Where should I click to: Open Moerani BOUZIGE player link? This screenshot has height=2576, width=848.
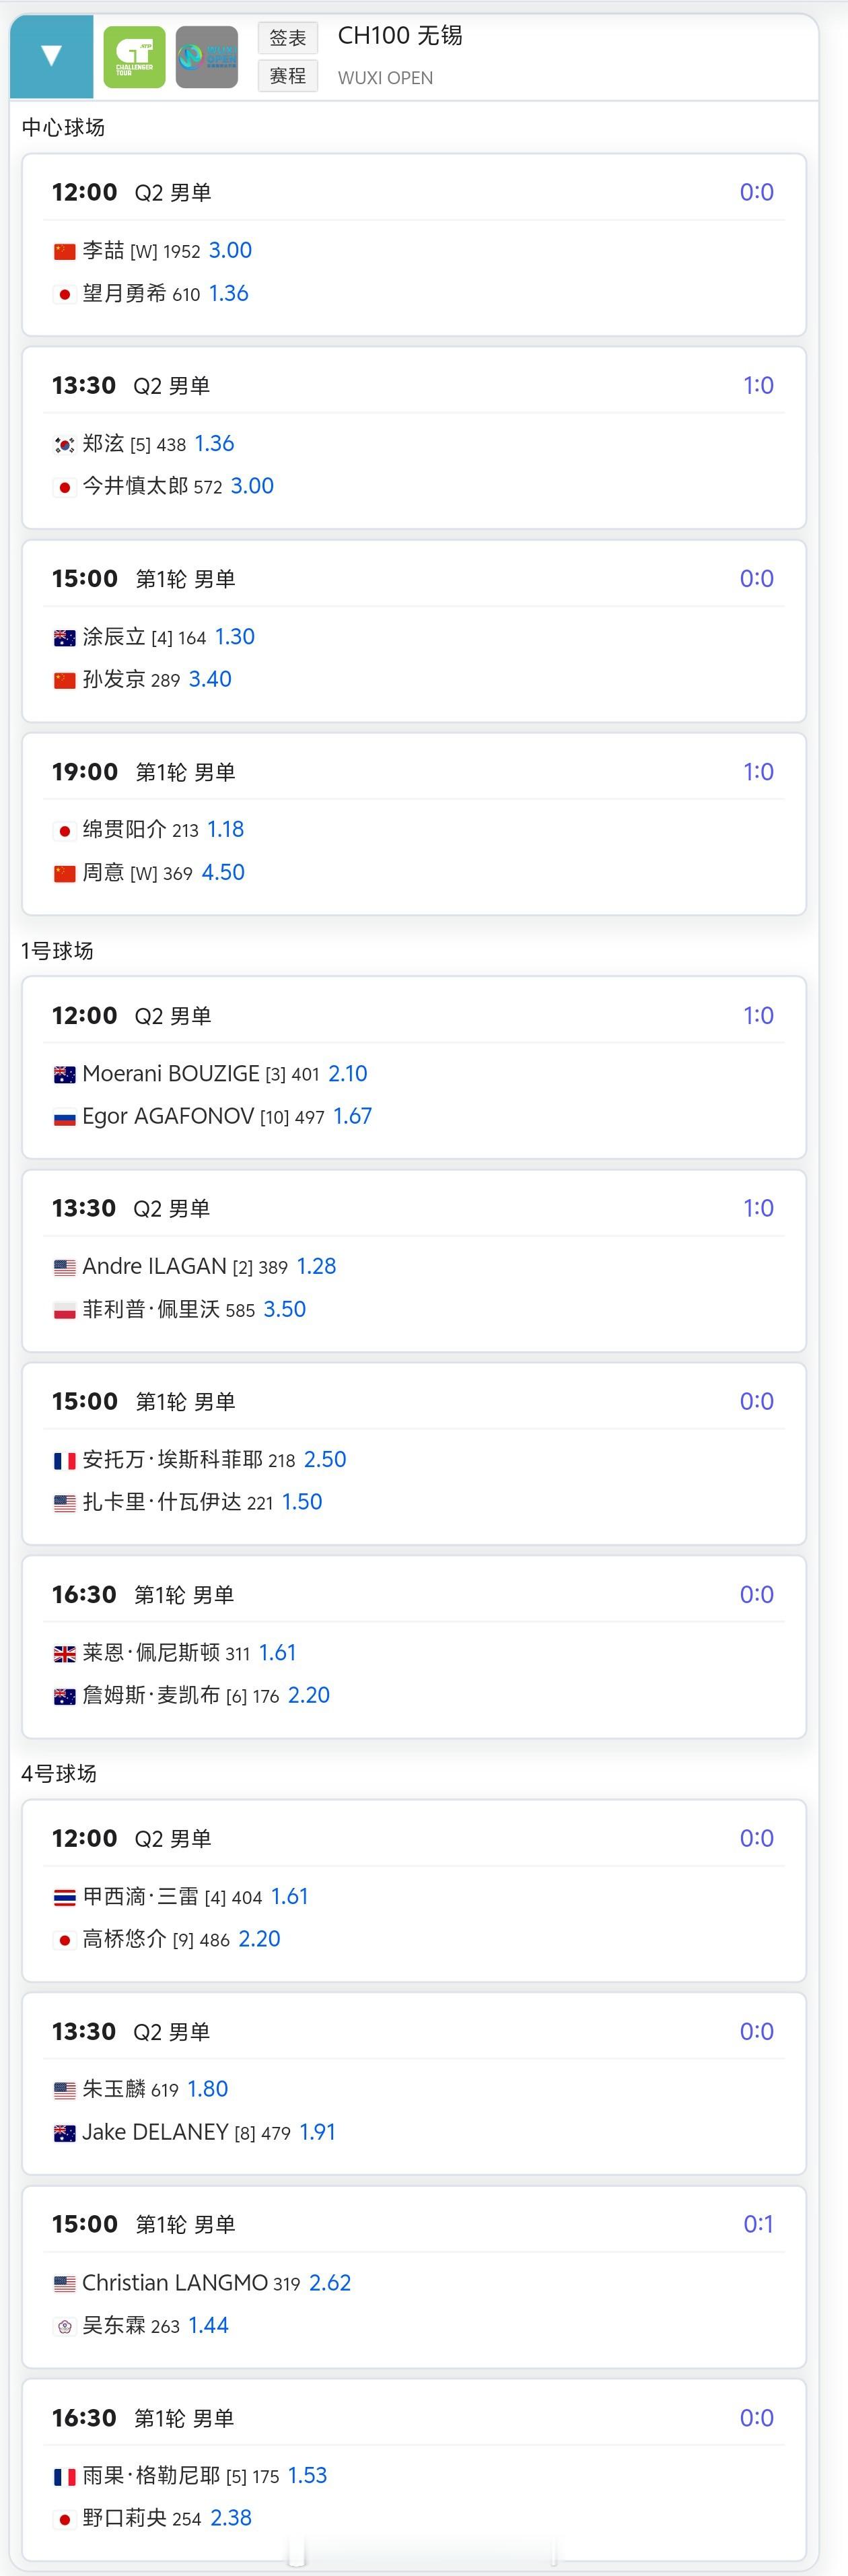170,1073
